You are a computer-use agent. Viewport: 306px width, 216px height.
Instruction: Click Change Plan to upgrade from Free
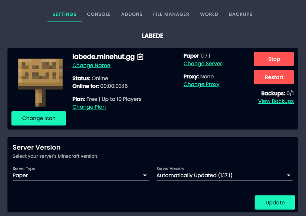[89, 107]
